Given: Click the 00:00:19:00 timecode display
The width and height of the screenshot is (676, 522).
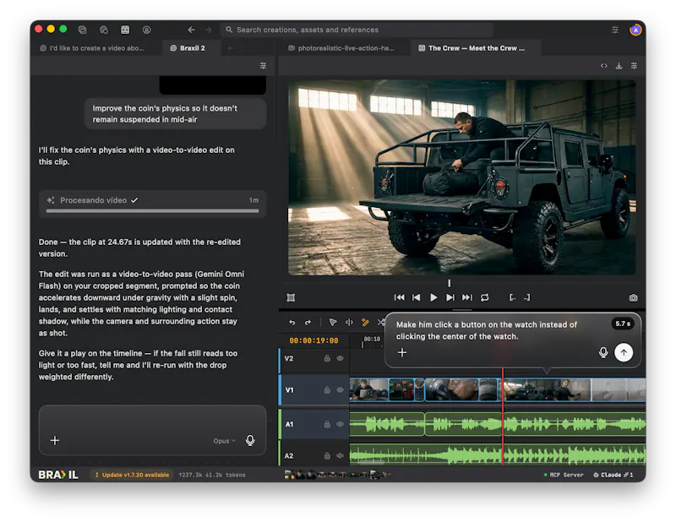Looking at the screenshot, I should [x=313, y=340].
